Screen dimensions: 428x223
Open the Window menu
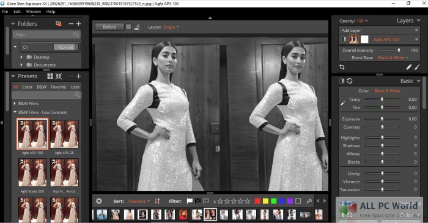[x=33, y=12]
